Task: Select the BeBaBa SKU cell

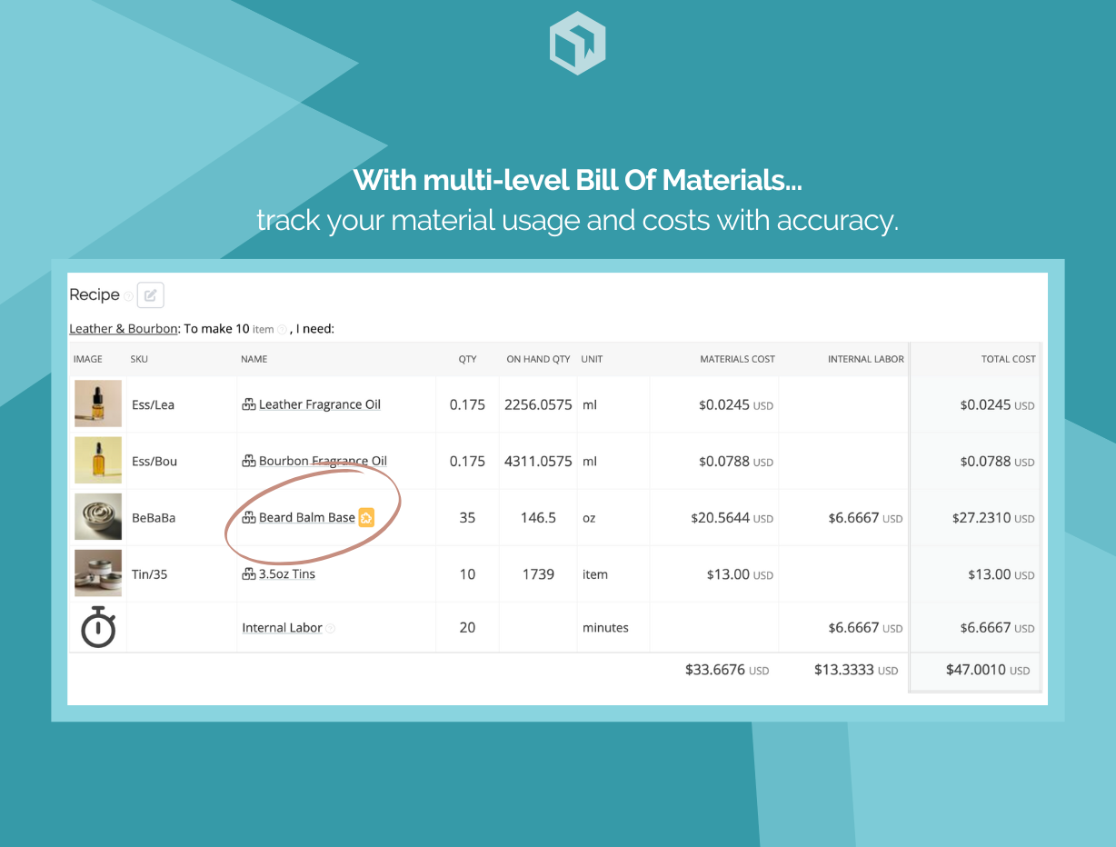Action: click(154, 517)
